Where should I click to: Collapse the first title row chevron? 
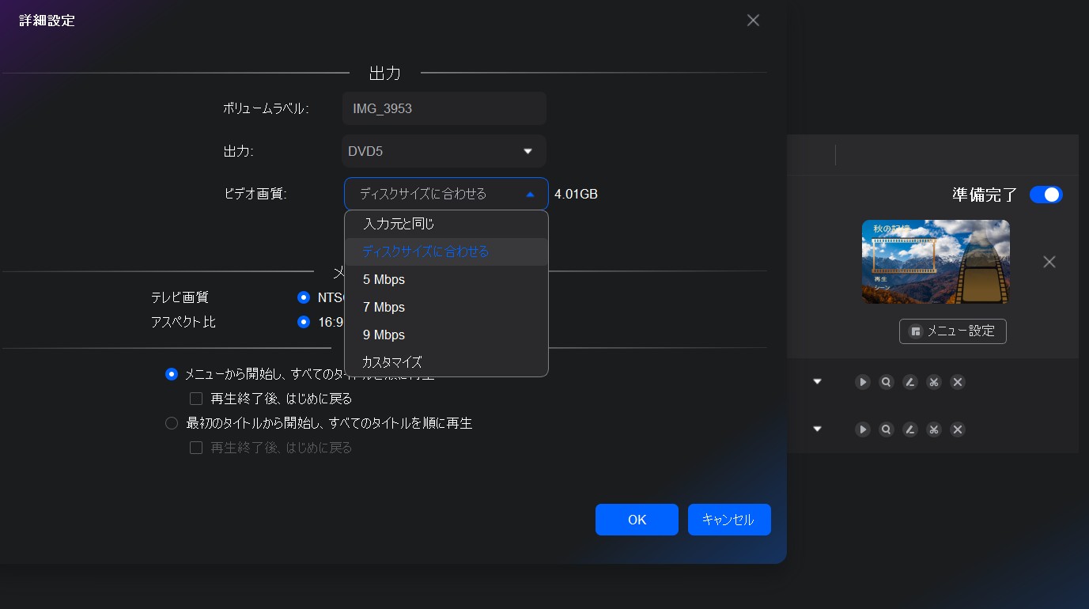tap(817, 381)
